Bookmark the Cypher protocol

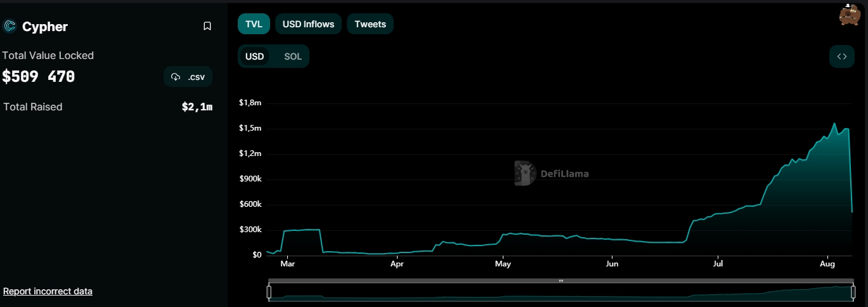pyautogui.click(x=207, y=26)
